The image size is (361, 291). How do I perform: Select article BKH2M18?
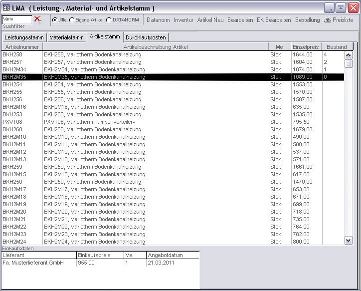[x=173, y=197]
